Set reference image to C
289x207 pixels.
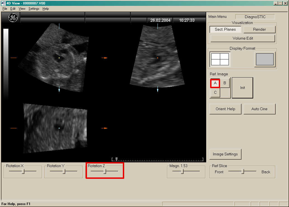(x=215, y=92)
